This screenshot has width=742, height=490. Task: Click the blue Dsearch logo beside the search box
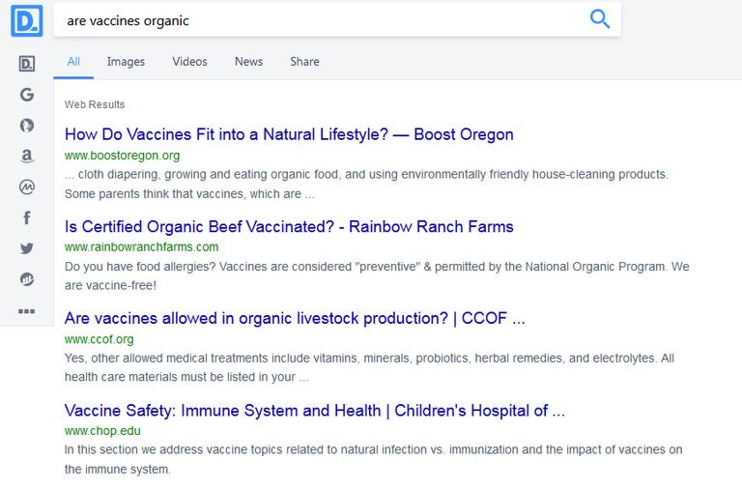click(x=26, y=21)
